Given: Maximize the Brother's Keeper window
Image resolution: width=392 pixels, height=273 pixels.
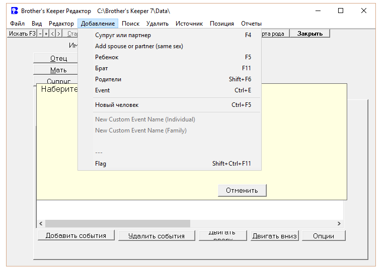Looking at the screenshot, I should point(341,11).
